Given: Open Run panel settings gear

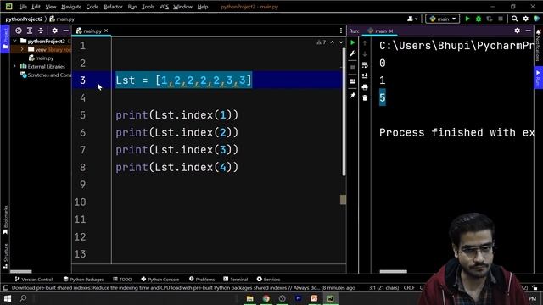Looking at the screenshot, I should tap(517, 30).
